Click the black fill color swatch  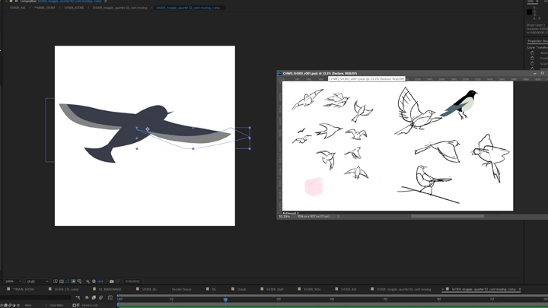point(530,12)
